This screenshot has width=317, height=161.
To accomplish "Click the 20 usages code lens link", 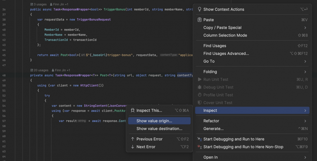I will point(41,70).
